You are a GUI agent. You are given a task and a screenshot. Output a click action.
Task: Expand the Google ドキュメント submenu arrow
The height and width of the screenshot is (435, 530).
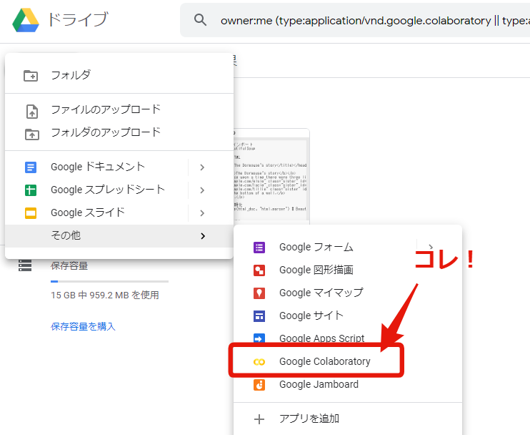click(202, 167)
